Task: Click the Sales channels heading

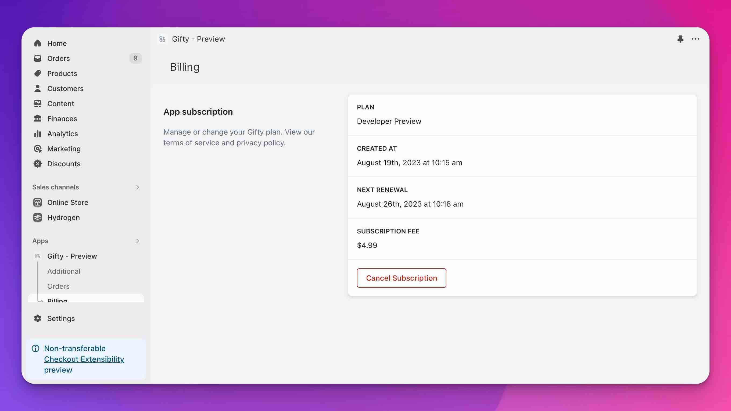Action: click(56, 187)
